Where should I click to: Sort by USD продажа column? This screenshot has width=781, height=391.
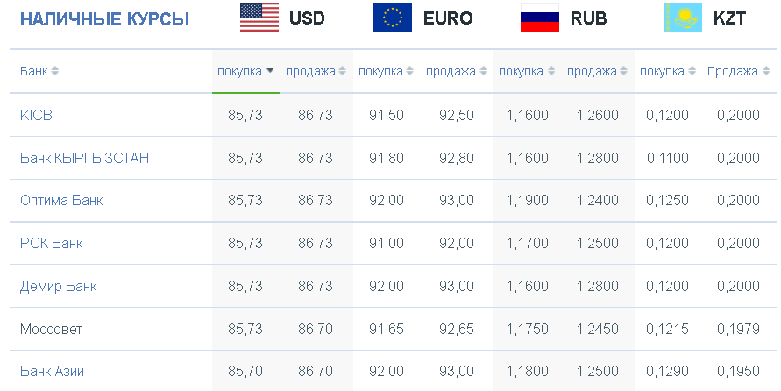click(316, 71)
